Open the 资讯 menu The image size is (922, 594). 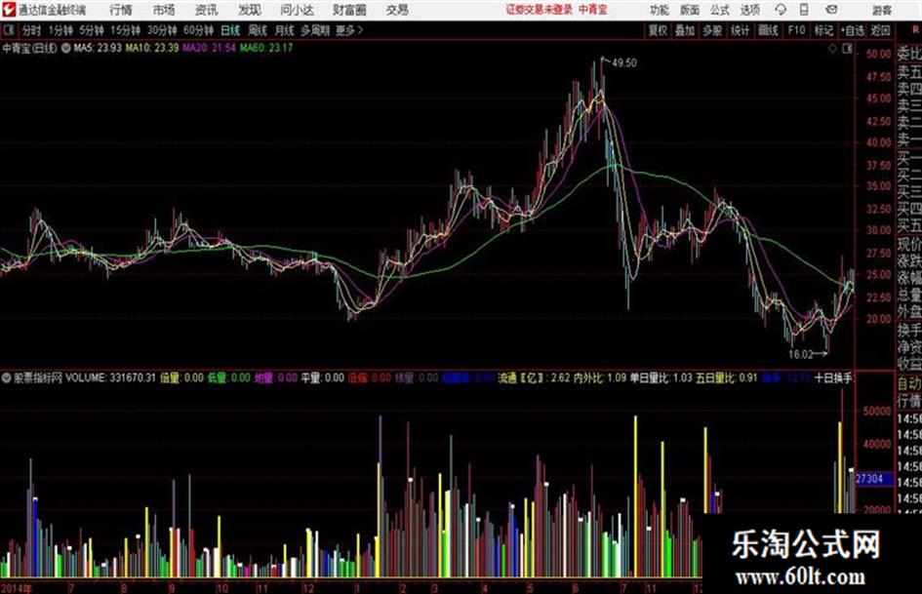tap(207, 10)
